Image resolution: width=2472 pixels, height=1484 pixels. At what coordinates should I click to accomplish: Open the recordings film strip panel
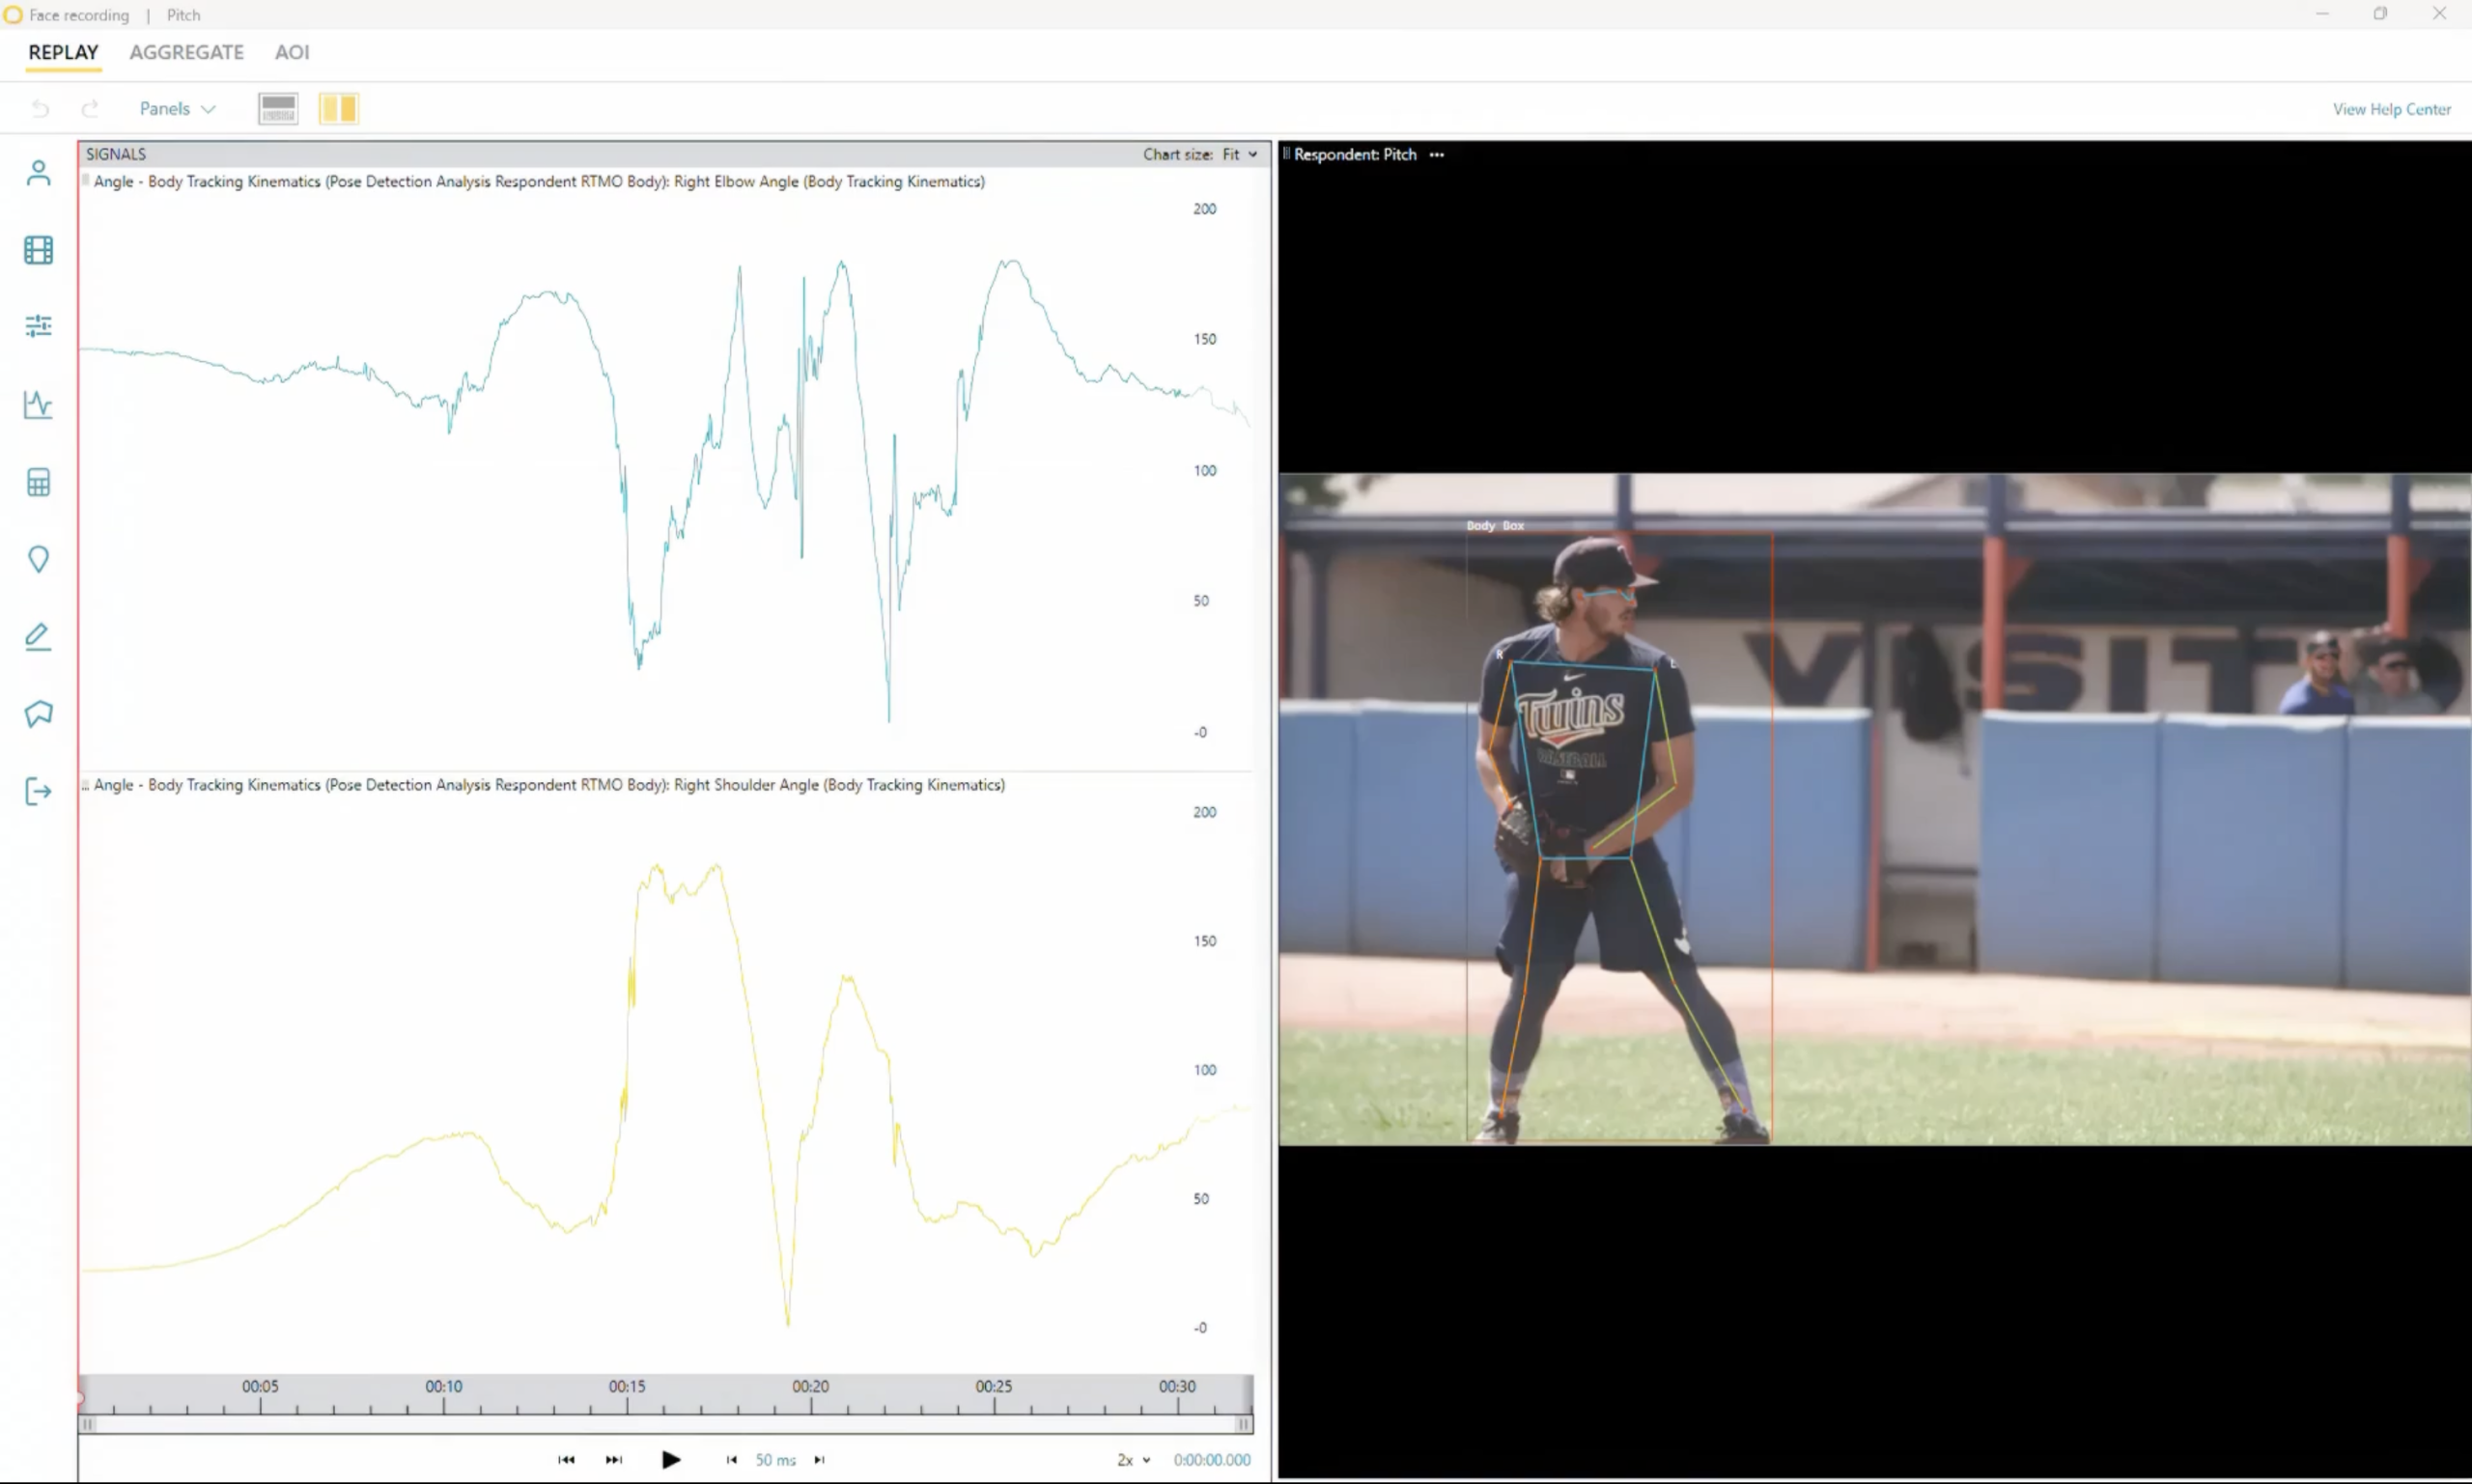point(38,250)
